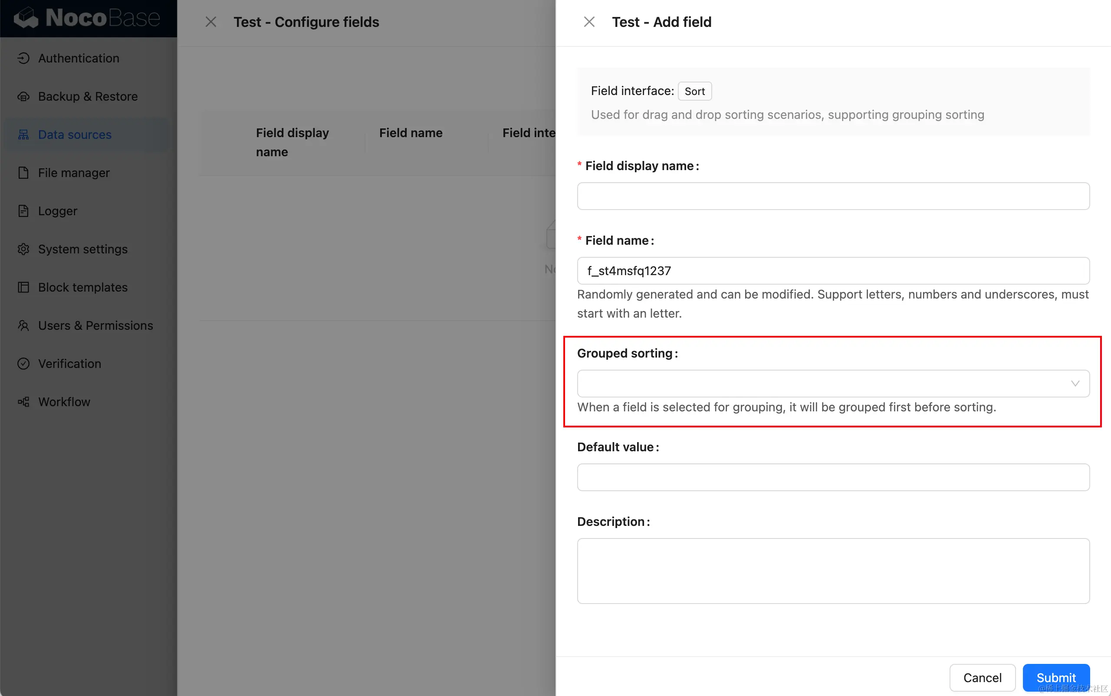The height and width of the screenshot is (696, 1111).
Task: Click the Data sources icon
Action: [x=23, y=135]
